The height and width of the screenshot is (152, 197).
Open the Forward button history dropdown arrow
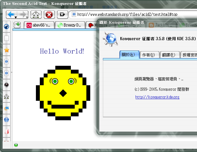27,18
